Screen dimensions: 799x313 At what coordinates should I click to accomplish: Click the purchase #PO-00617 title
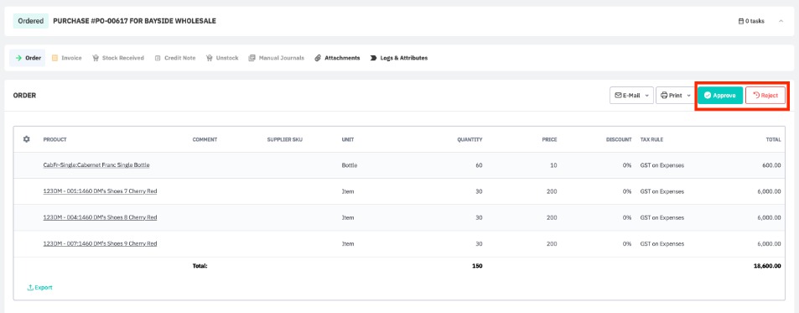point(134,22)
